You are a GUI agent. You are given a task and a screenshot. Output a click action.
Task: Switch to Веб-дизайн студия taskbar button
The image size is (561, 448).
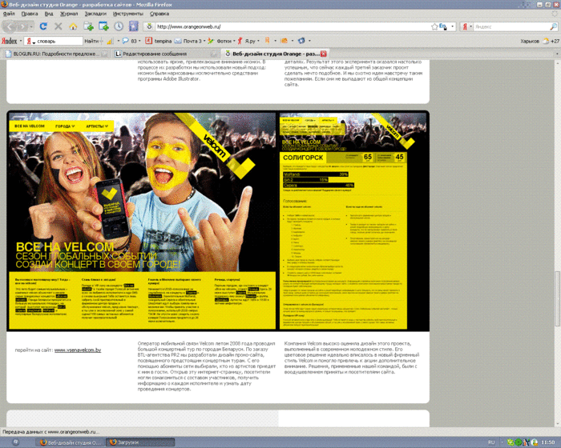pyautogui.click(x=71, y=442)
